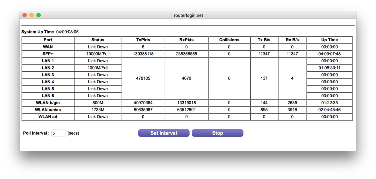Select WLAN b/g/n RxPkts 13315018
Viewport: 376px width, 179px height.
coord(187,103)
